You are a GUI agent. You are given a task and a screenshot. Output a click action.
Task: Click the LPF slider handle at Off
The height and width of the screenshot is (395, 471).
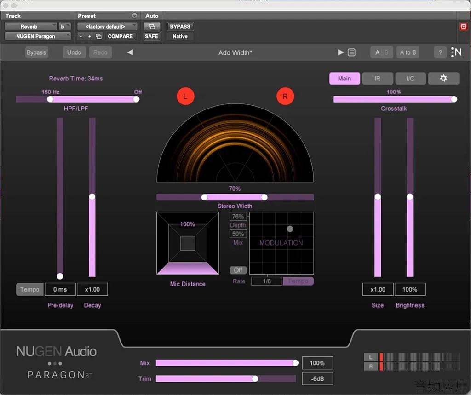pyautogui.click(x=136, y=99)
